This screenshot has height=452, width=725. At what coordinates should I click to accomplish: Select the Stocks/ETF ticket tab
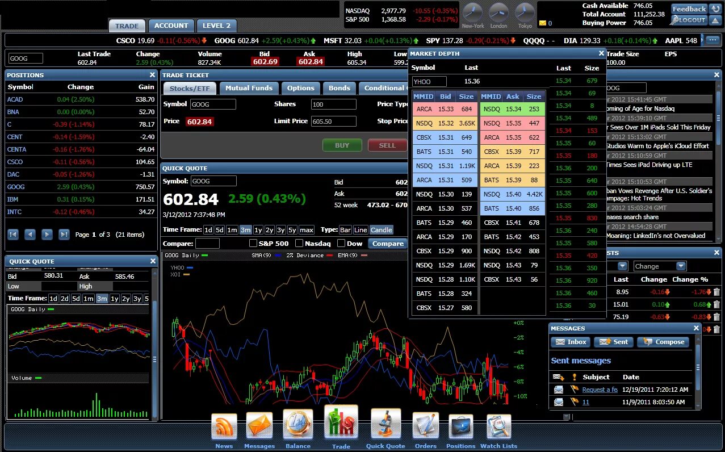tap(188, 88)
